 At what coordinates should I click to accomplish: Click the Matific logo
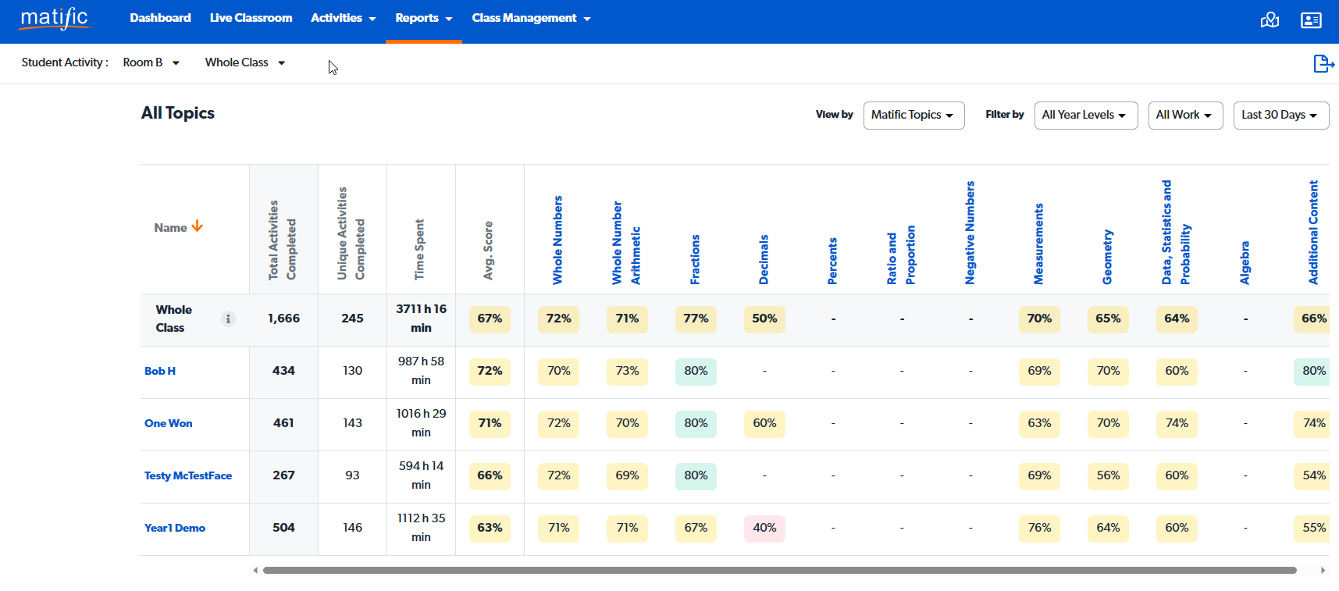(x=55, y=18)
